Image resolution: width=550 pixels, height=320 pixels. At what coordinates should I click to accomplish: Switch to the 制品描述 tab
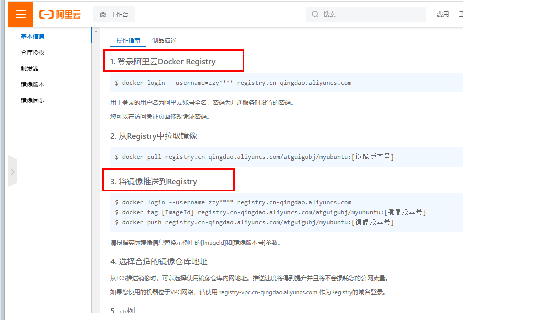click(x=164, y=40)
